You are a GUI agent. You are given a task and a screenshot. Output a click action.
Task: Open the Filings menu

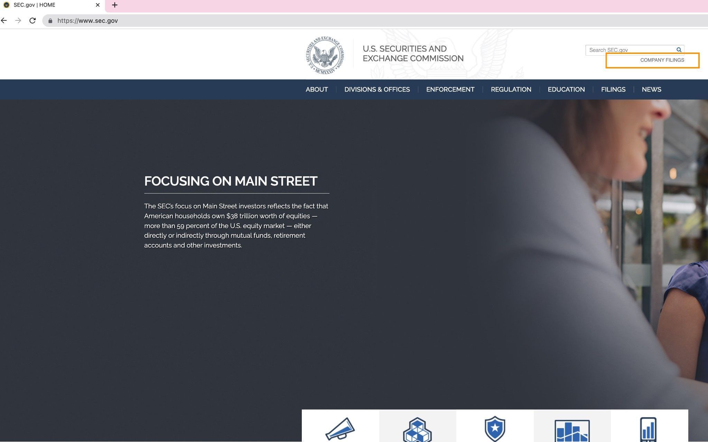[x=613, y=90]
